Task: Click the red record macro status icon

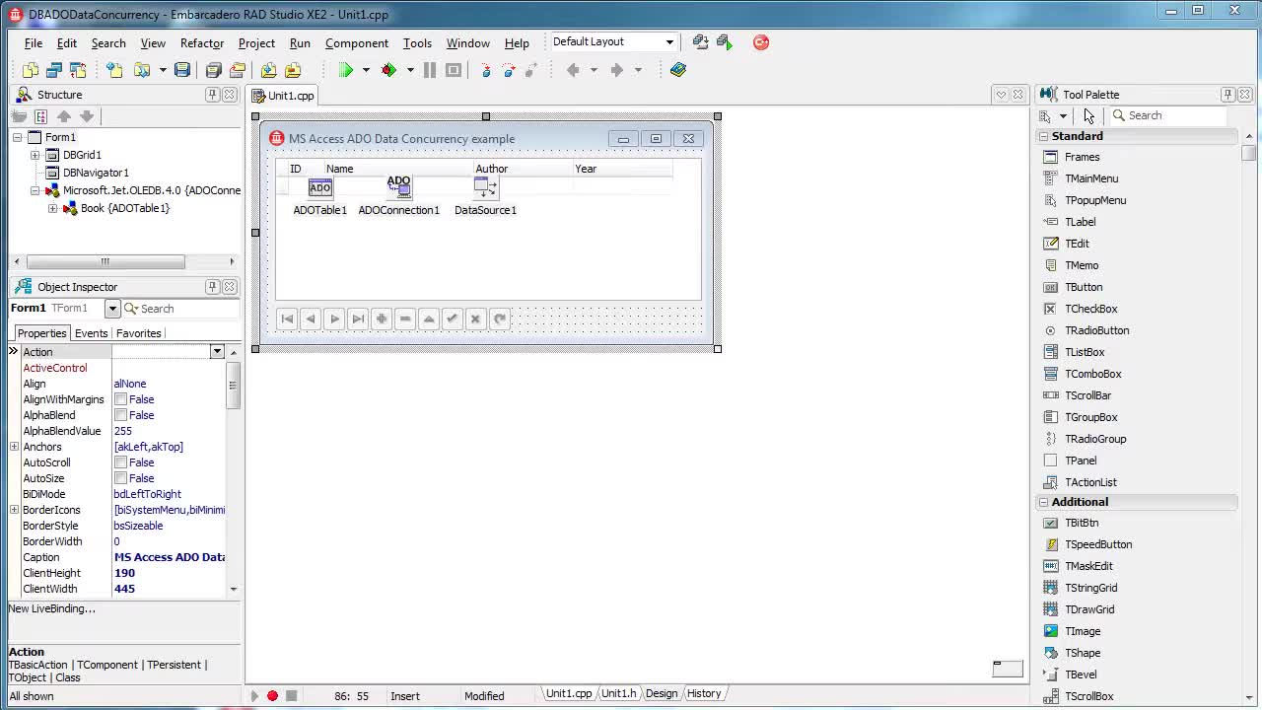Action: coord(273,696)
